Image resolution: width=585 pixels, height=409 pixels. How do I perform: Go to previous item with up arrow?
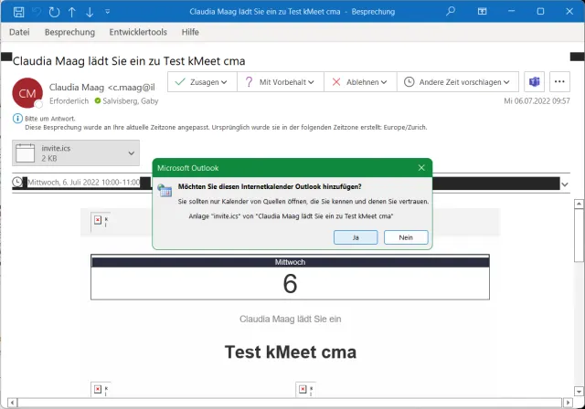coord(72,12)
